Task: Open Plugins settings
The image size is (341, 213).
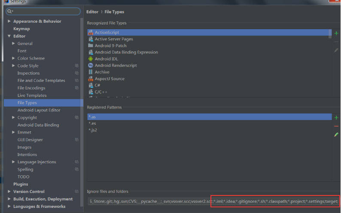Action: [21, 184]
